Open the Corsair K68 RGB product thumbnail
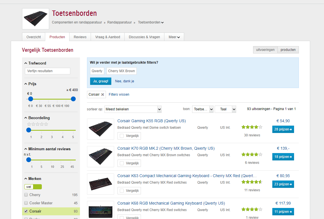 click(101, 210)
